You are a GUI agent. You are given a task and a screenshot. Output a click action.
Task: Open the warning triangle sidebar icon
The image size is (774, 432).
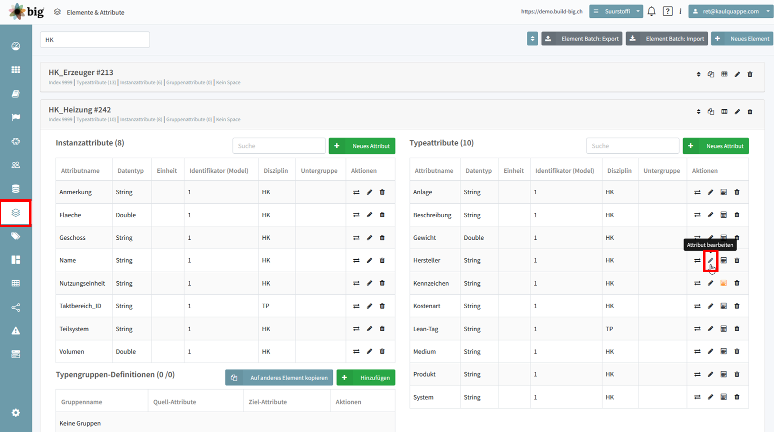pyautogui.click(x=16, y=331)
